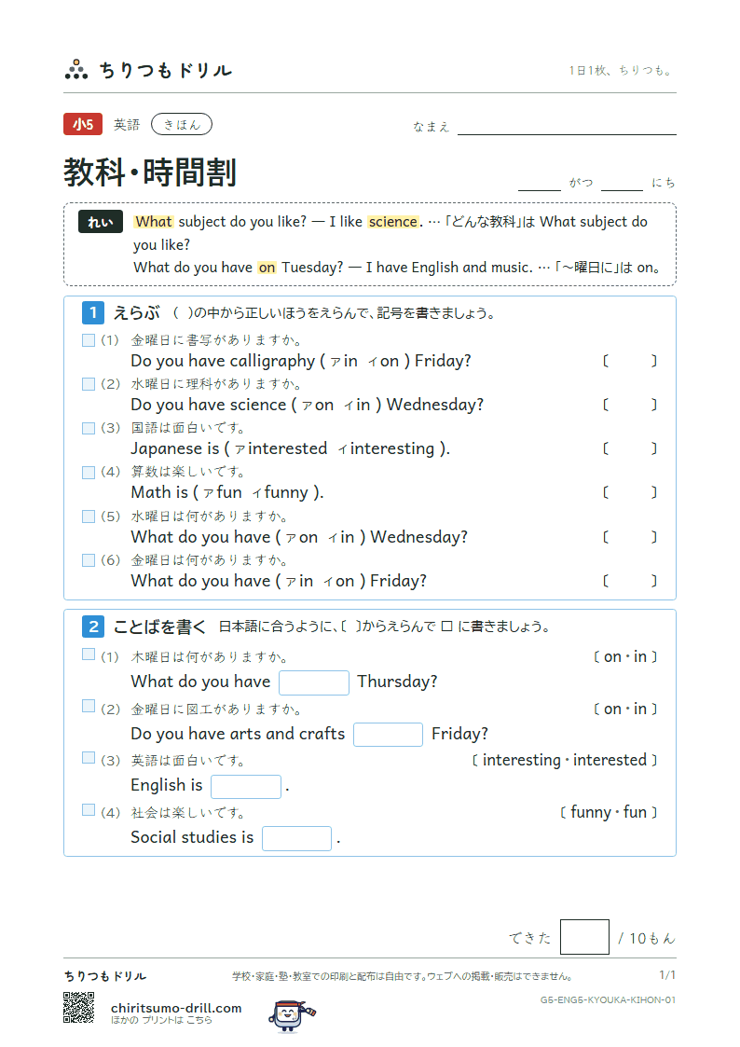Click the にち day blank

622,183
